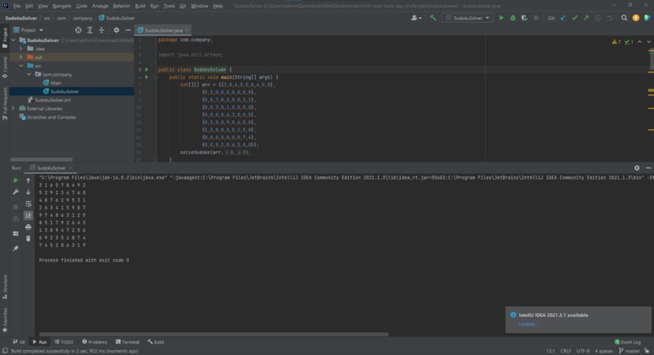Click the Update link in notification

(527, 324)
